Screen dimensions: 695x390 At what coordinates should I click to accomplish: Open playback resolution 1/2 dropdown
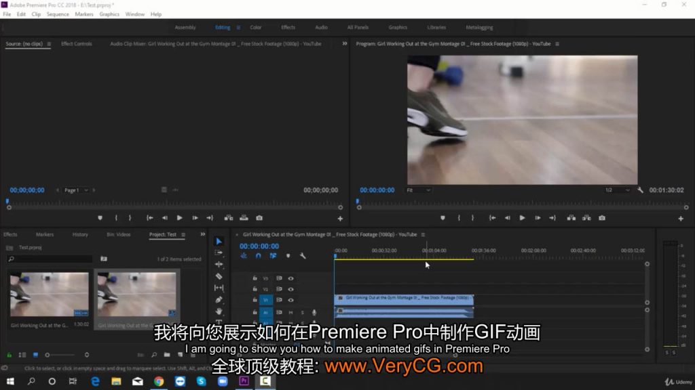tap(617, 190)
